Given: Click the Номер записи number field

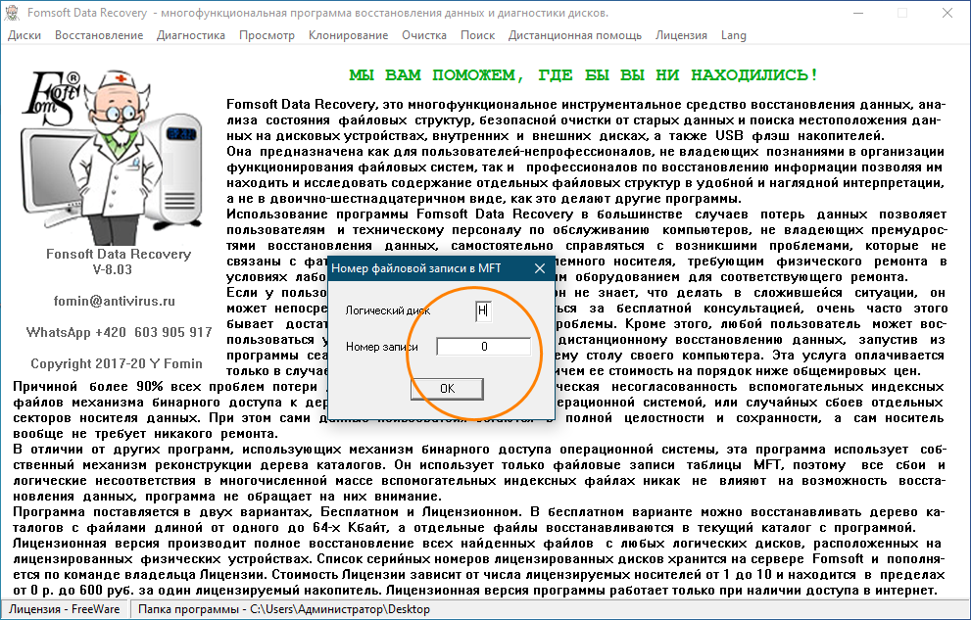Looking at the screenshot, I should [x=483, y=347].
